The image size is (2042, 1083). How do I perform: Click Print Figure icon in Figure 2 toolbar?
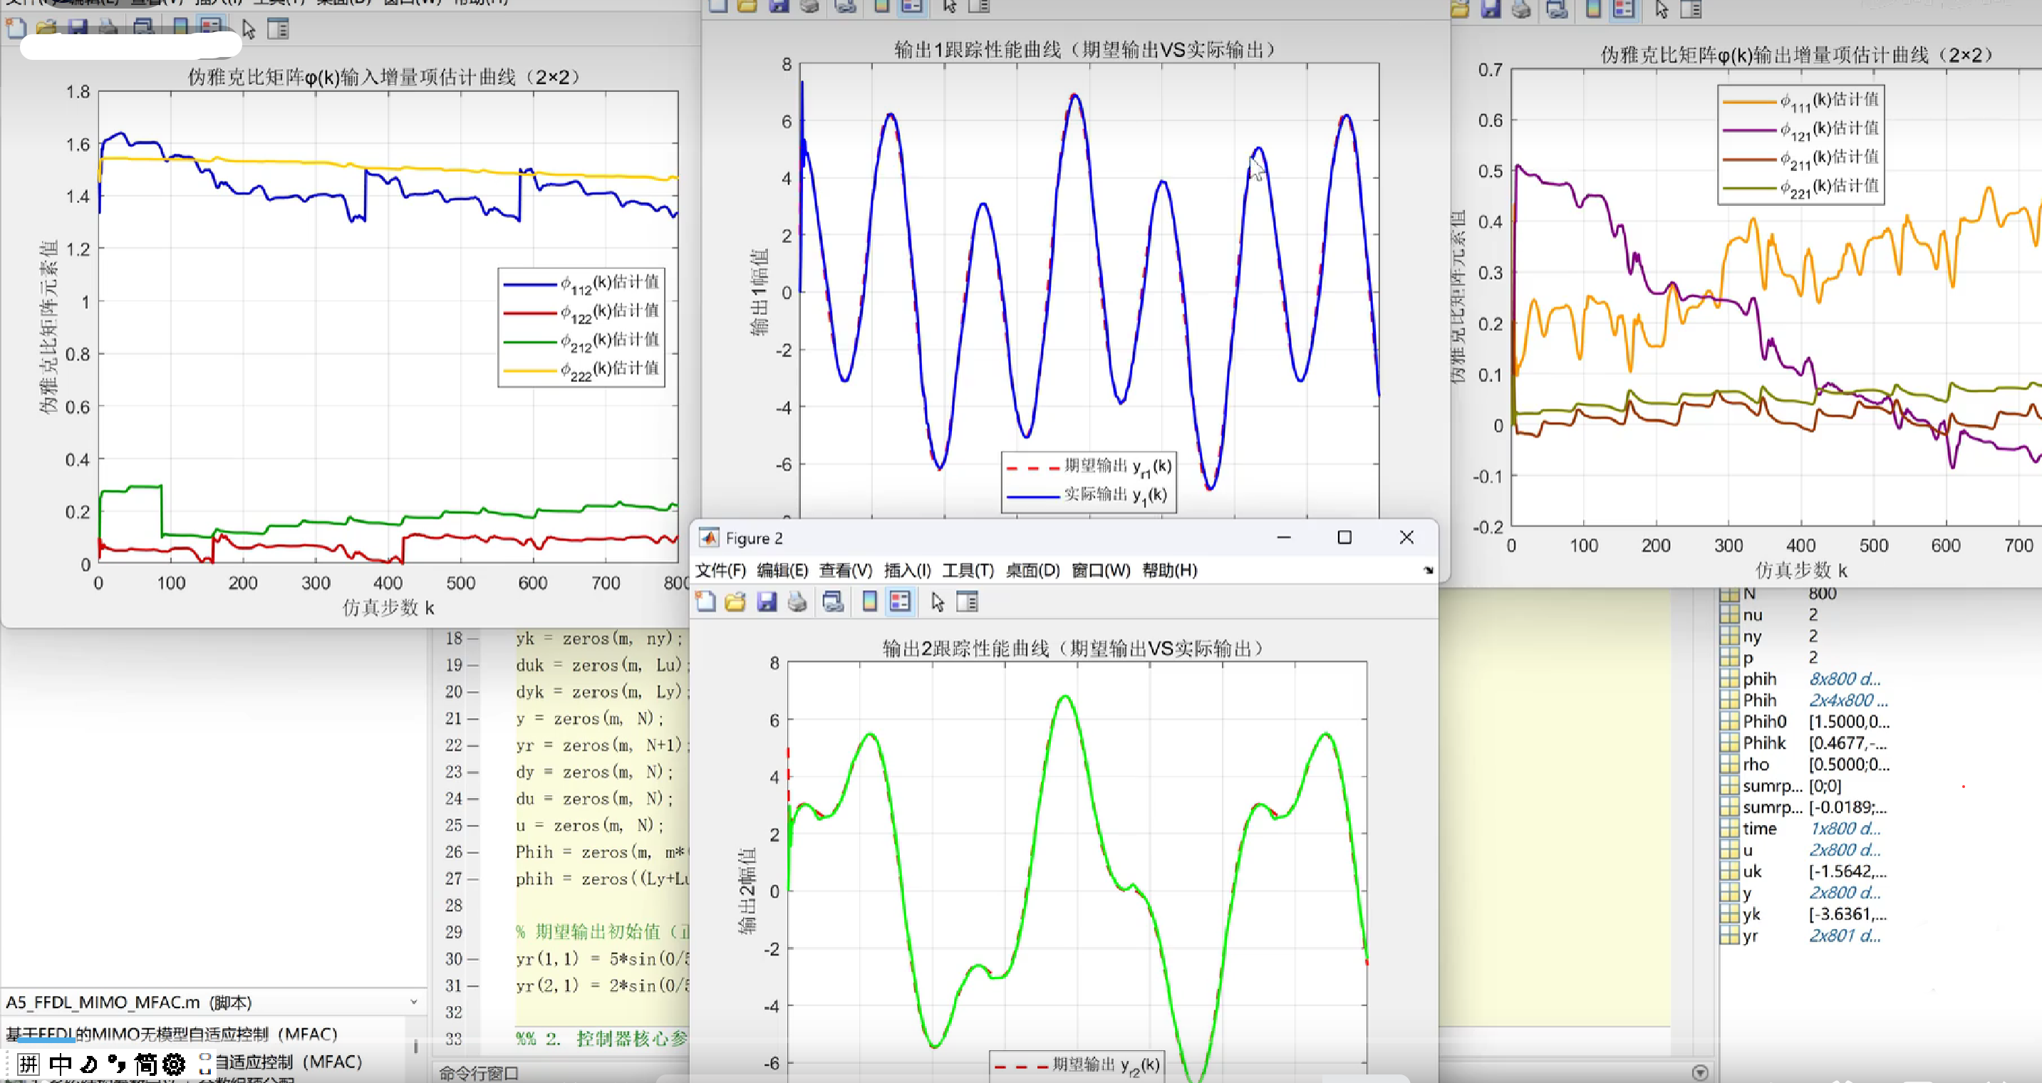(x=797, y=602)
